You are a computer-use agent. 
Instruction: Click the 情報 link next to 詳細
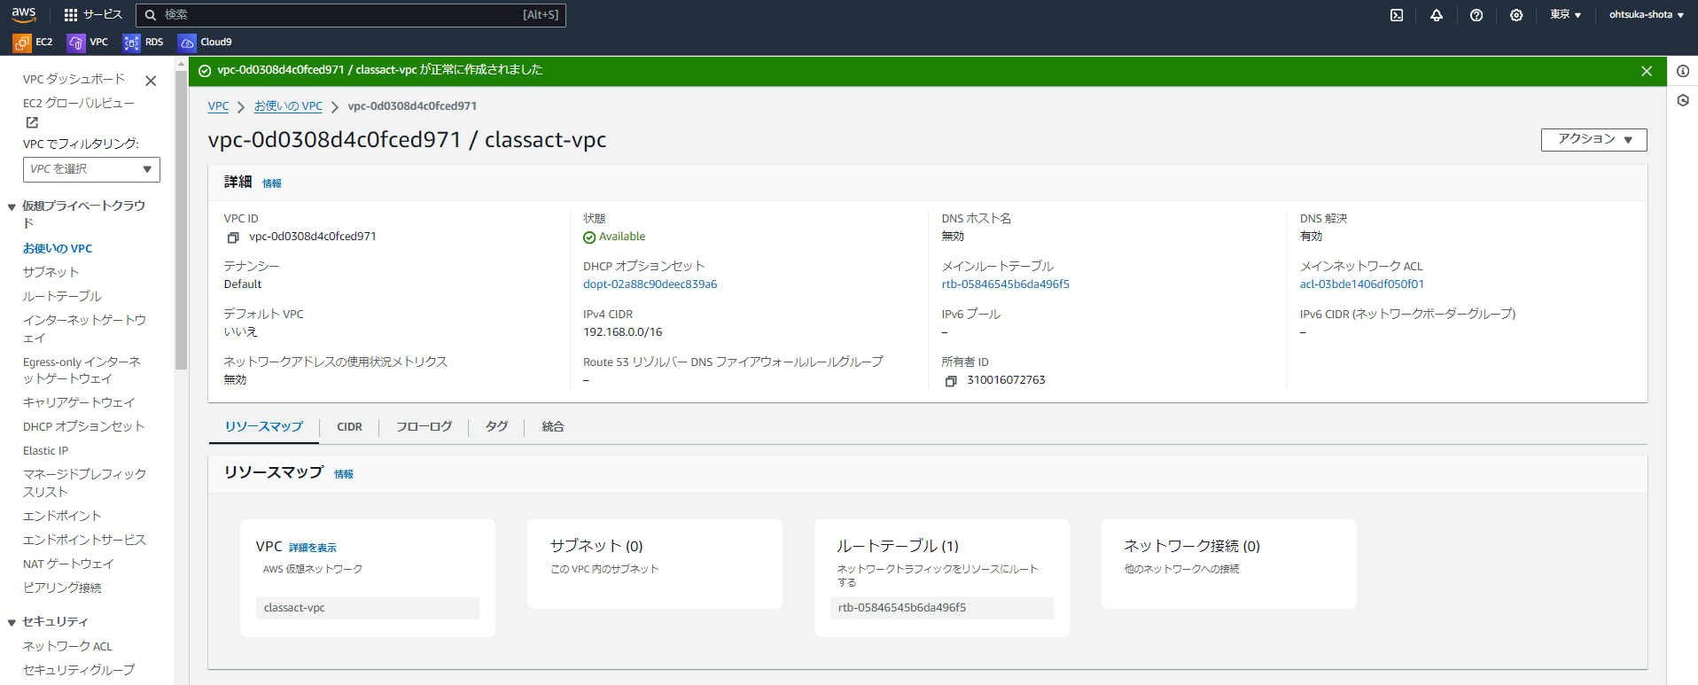(271, 183)
